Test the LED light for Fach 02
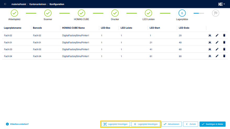The width and height of the screenshot is (230, 129). coord(210,35)
